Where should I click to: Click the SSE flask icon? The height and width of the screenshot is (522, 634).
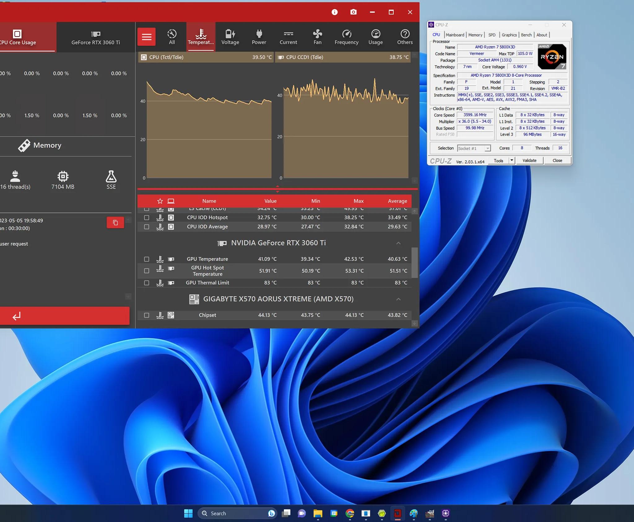tap(111, 176)
